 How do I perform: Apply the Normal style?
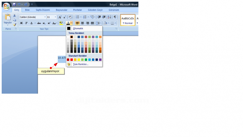tap(128, 20)
